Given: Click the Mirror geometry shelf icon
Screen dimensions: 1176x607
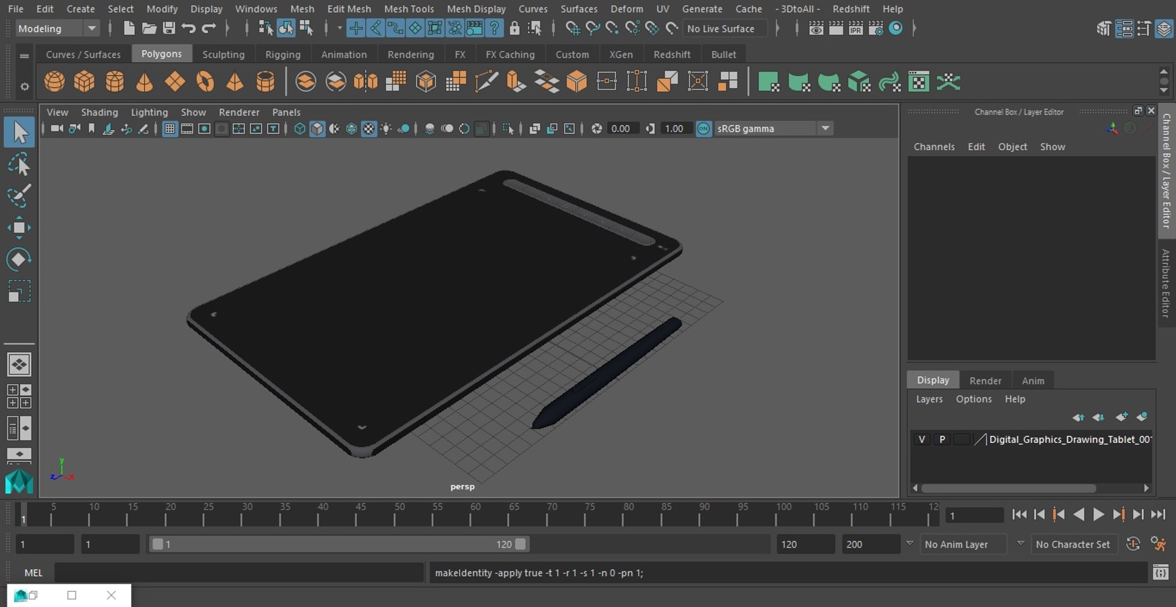Looking at the screenshot, I should (x=366, y=81).
